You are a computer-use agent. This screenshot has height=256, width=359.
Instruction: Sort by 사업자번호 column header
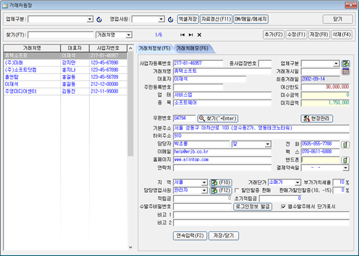tap(108, 48)
